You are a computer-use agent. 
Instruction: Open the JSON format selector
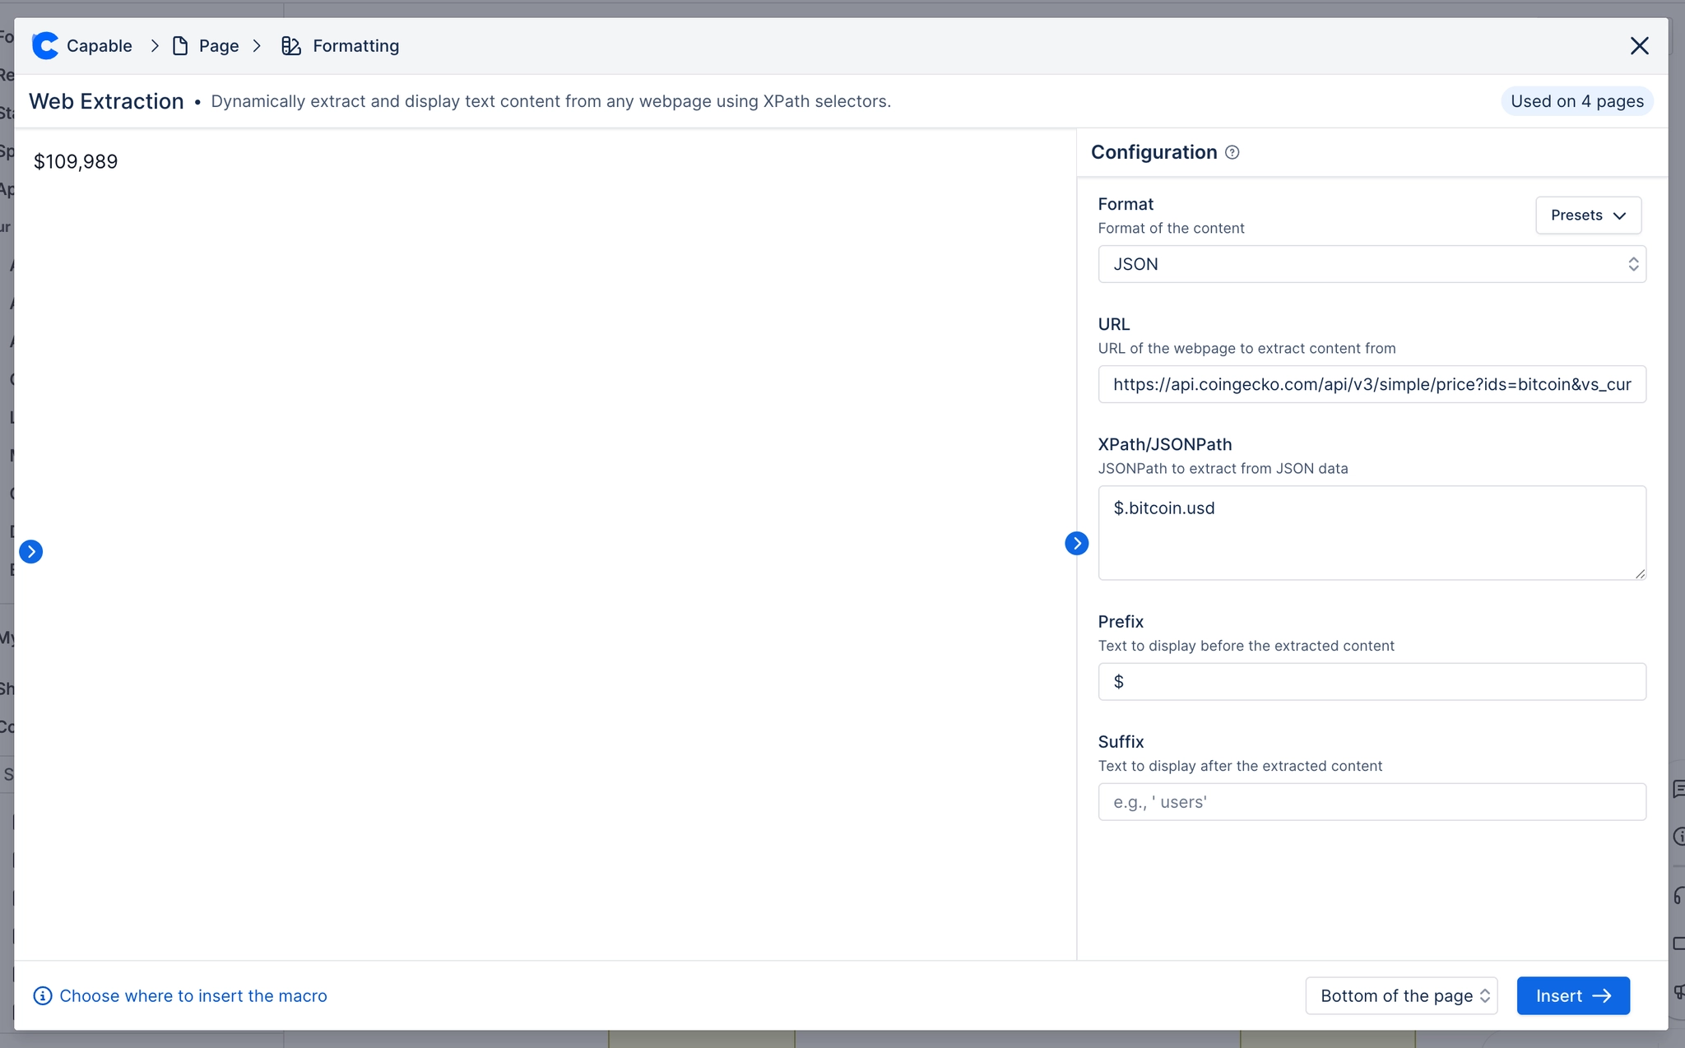click(x=1372, y=264)
